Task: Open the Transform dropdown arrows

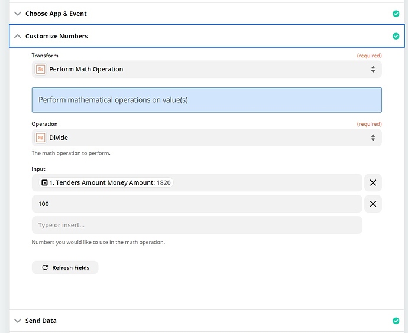Action: [x=373, y=69]
